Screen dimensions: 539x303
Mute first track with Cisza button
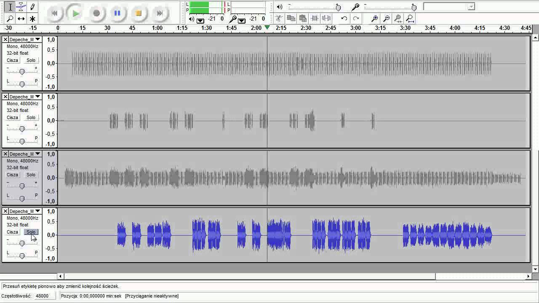[12, 60]
